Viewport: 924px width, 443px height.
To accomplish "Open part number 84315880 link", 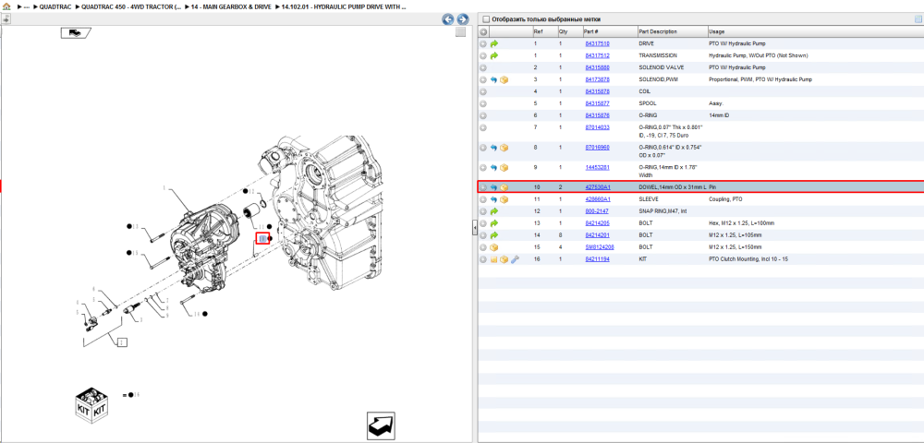I will [597, 67].
